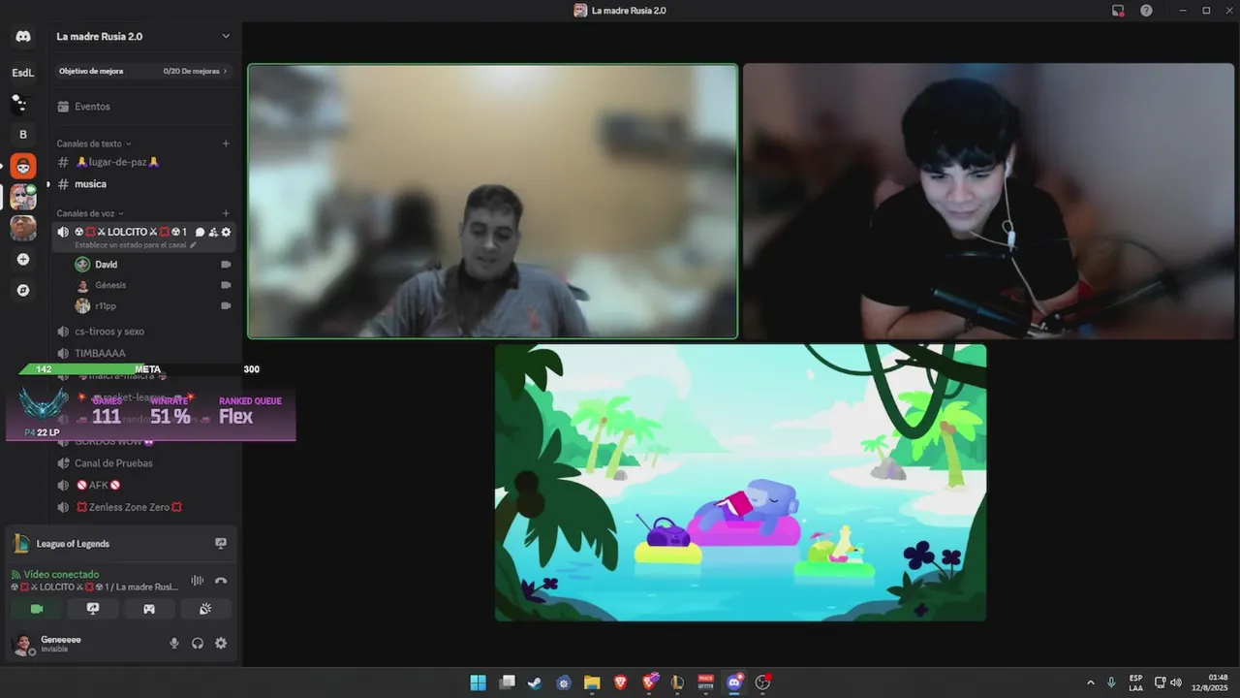Show hidden system tray icons
Image resolution: width=1240 pixels, height=698 pixels.
point(1091,682)
